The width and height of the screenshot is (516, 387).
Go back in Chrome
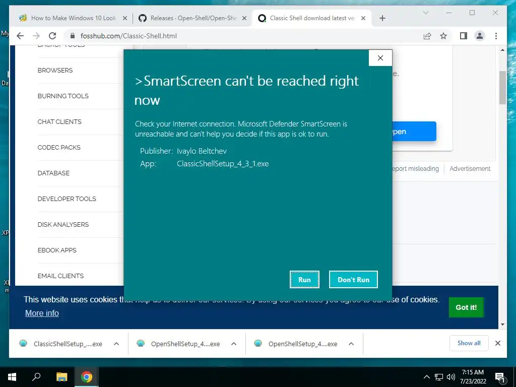pyautogui.click(x=20, y=36)
